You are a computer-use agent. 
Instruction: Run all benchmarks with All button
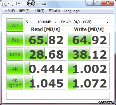[x=15, y=25]
